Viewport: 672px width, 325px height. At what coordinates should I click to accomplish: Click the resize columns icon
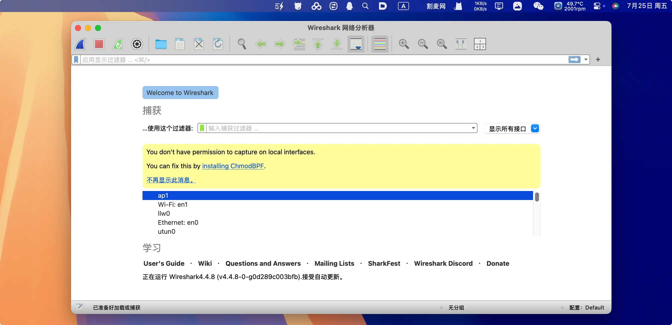[x=461, y=44]
